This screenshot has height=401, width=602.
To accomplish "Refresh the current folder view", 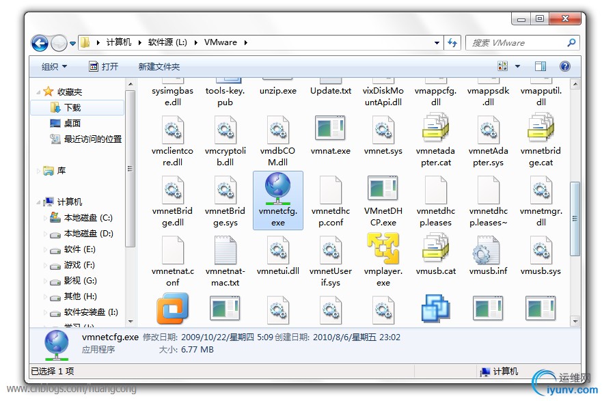I will (x=452, y=42).
